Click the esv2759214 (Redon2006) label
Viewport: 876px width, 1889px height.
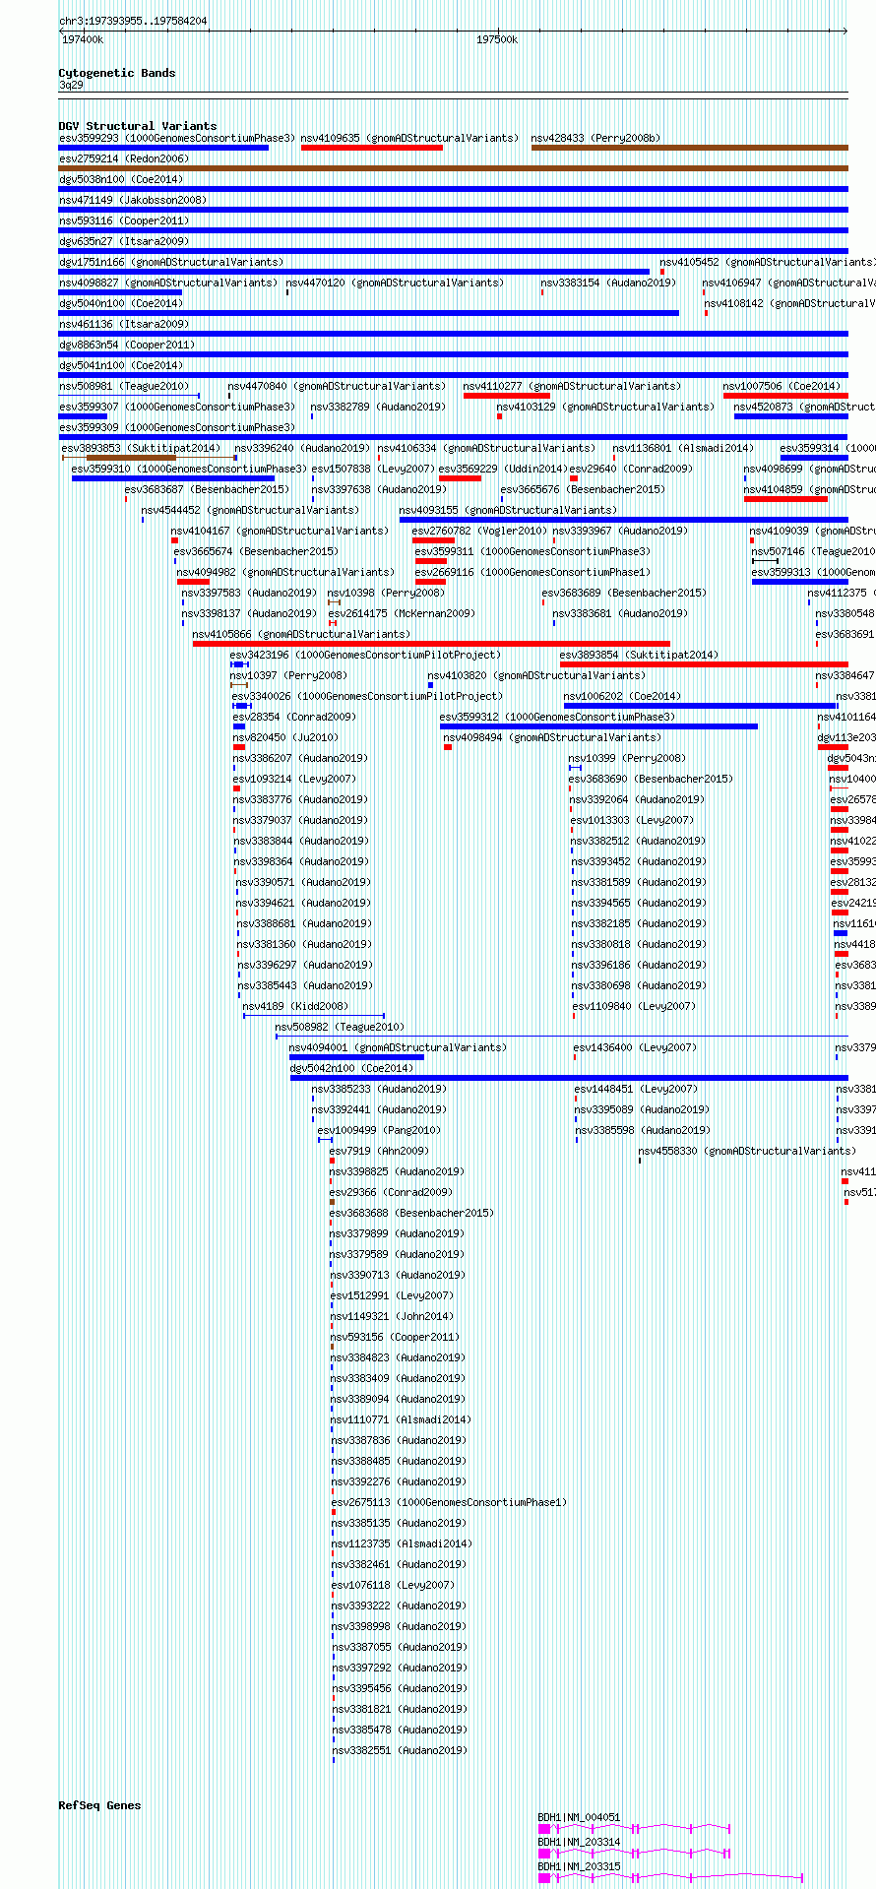124,159
